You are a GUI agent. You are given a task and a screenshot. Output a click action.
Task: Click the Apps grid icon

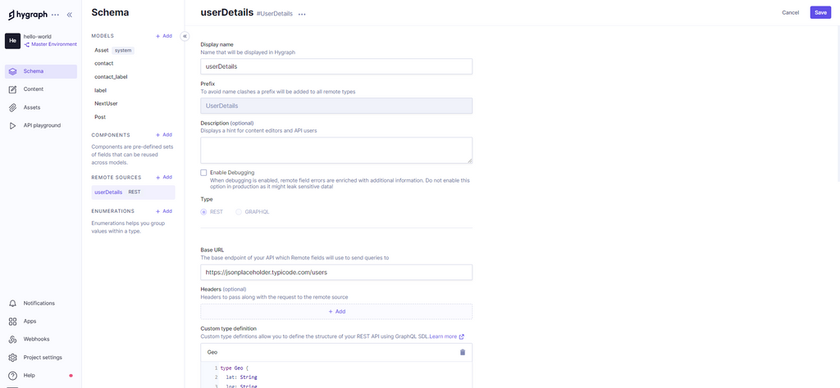point(13,321)
